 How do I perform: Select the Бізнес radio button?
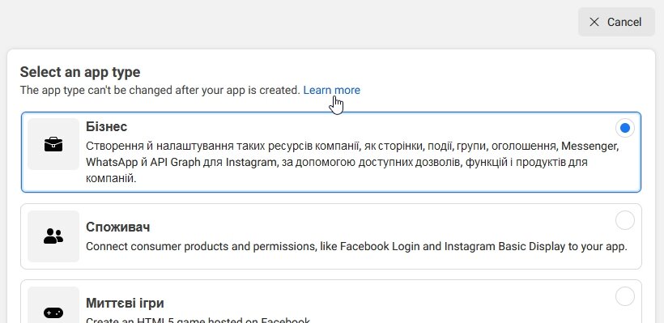[x=624, y=128]
